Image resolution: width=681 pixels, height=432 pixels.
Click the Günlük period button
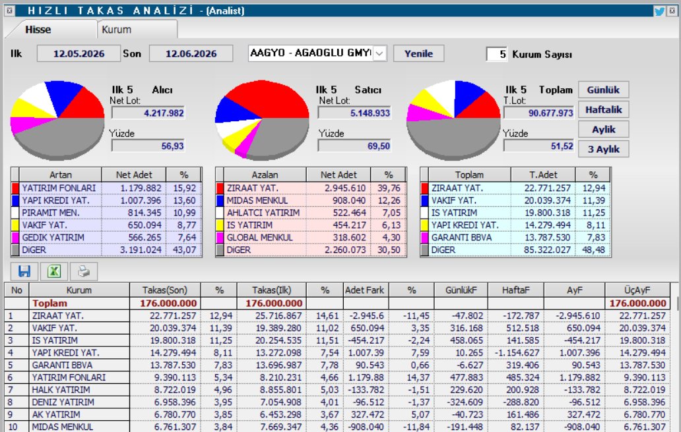[603, 90]
